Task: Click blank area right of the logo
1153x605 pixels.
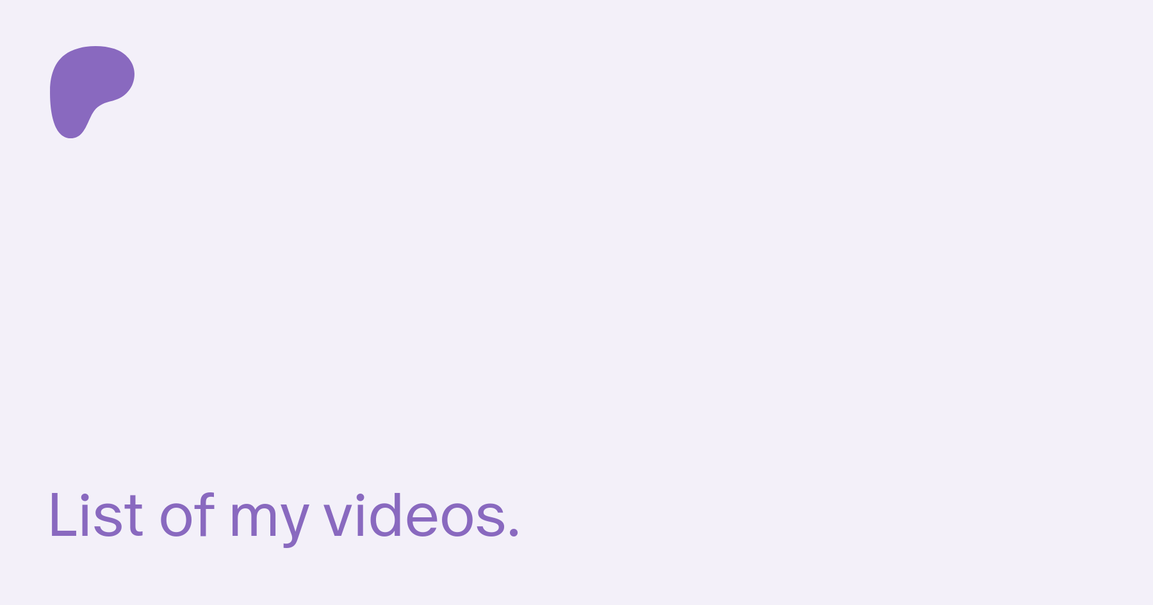Action: [641, 92]
